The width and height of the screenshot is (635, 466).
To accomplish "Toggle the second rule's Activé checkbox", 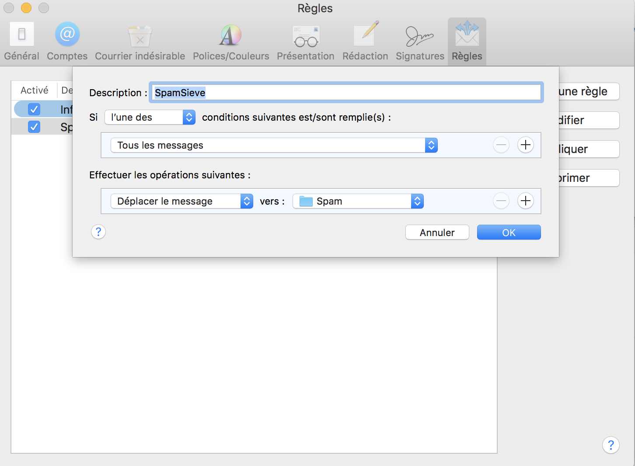I will pos(34,127).
